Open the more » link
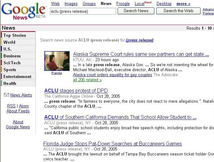The width and height of the screenshot is (214, 162). click(x=183, y=4)
